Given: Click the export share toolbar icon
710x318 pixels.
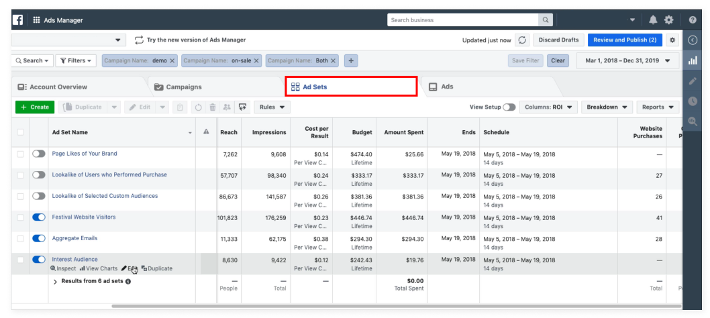Looking at the screenshot, I should tap(243, 107).
